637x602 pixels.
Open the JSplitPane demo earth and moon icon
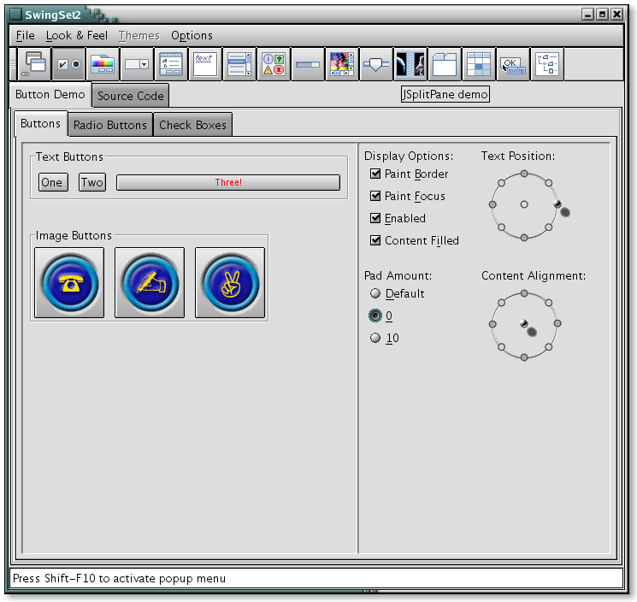point(410,64)
